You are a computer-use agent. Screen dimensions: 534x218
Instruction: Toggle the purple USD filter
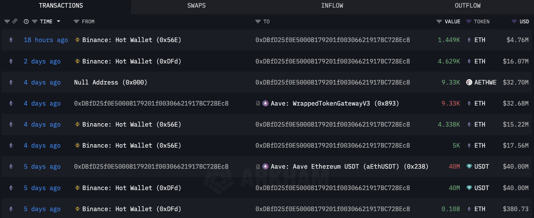514,21
